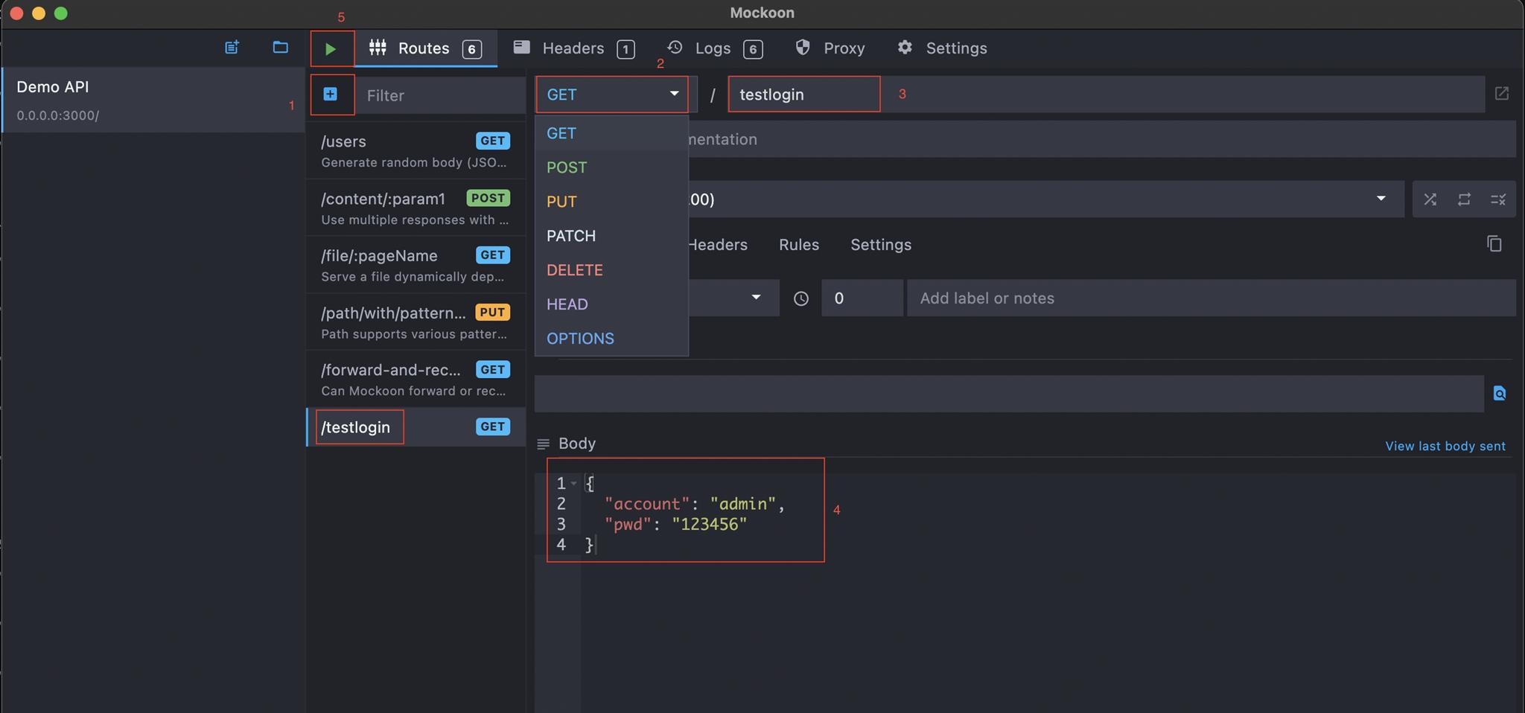Select the /forward-and-rec route

click(416, 380)
